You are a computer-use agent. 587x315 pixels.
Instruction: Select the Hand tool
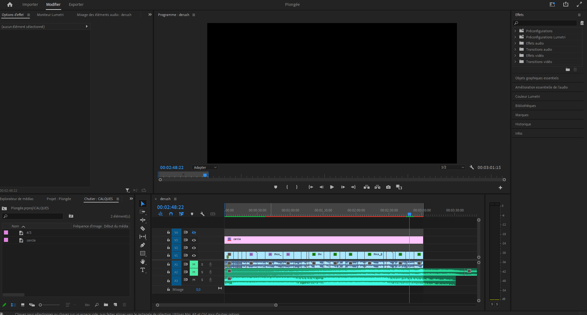[143, 262]
